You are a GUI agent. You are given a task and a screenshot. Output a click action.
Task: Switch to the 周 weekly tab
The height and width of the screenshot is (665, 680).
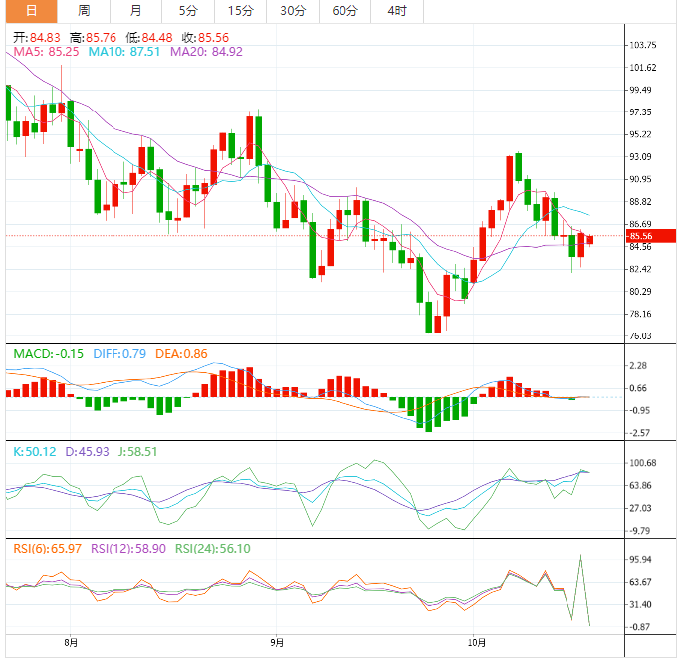coord(84,11)
